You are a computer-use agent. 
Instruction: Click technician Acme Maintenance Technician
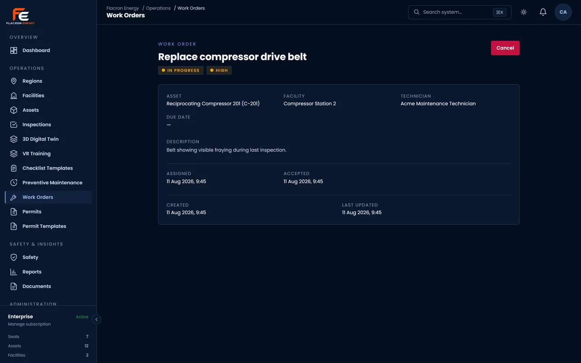tap(438, 103)
